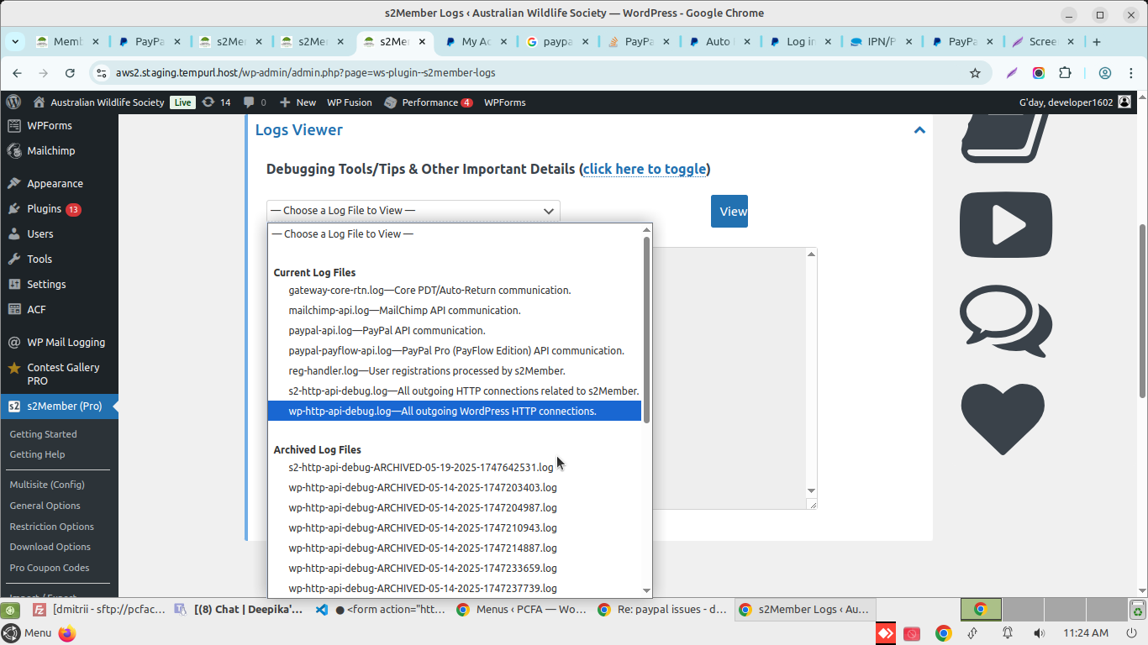
Task: Launch Firefox from taskbar
Action: pos(67,633)
